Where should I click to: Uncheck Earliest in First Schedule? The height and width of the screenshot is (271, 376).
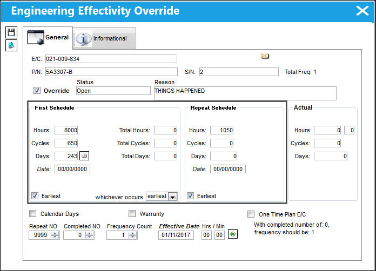tap(35, 196)
